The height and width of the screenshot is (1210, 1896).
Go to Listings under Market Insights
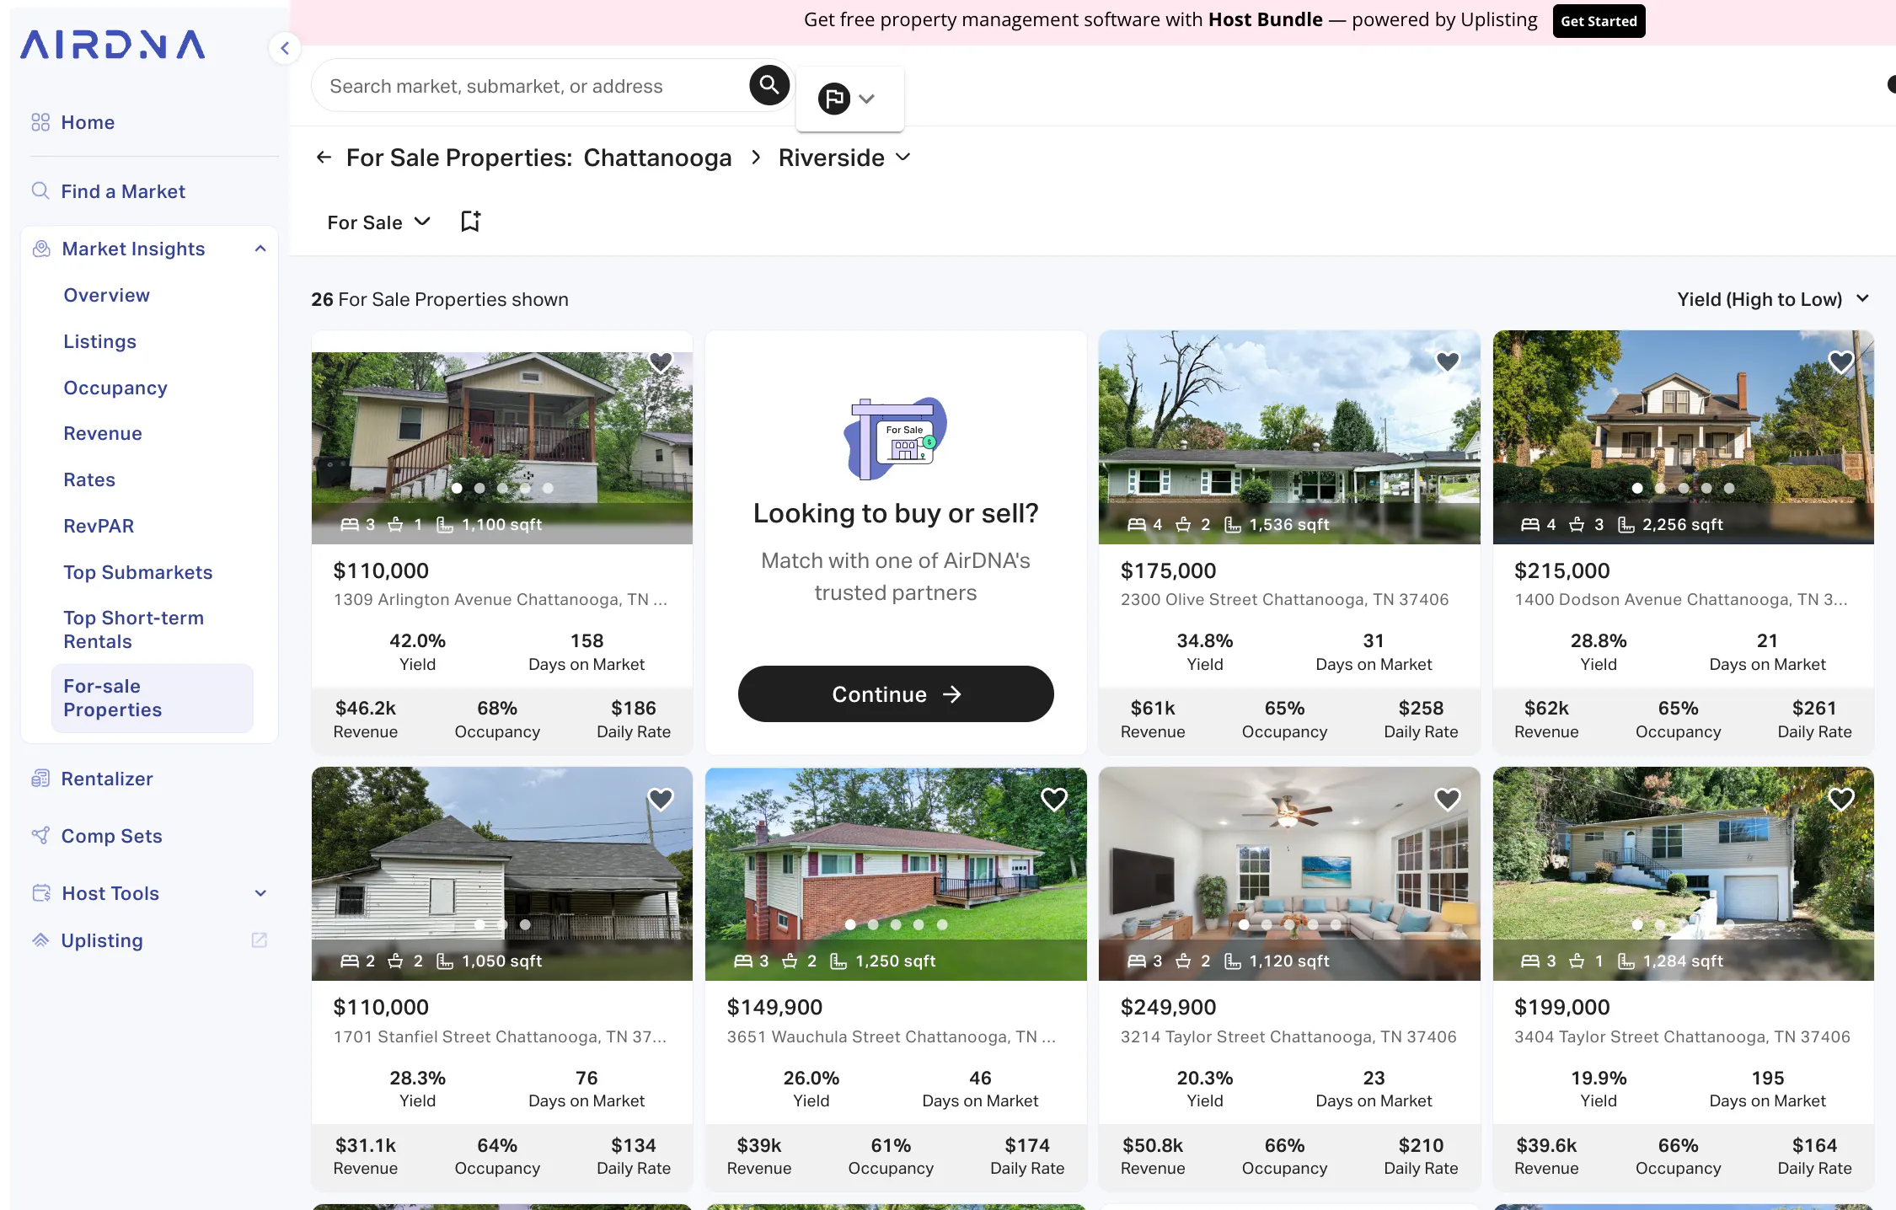(x=99, y=341)
